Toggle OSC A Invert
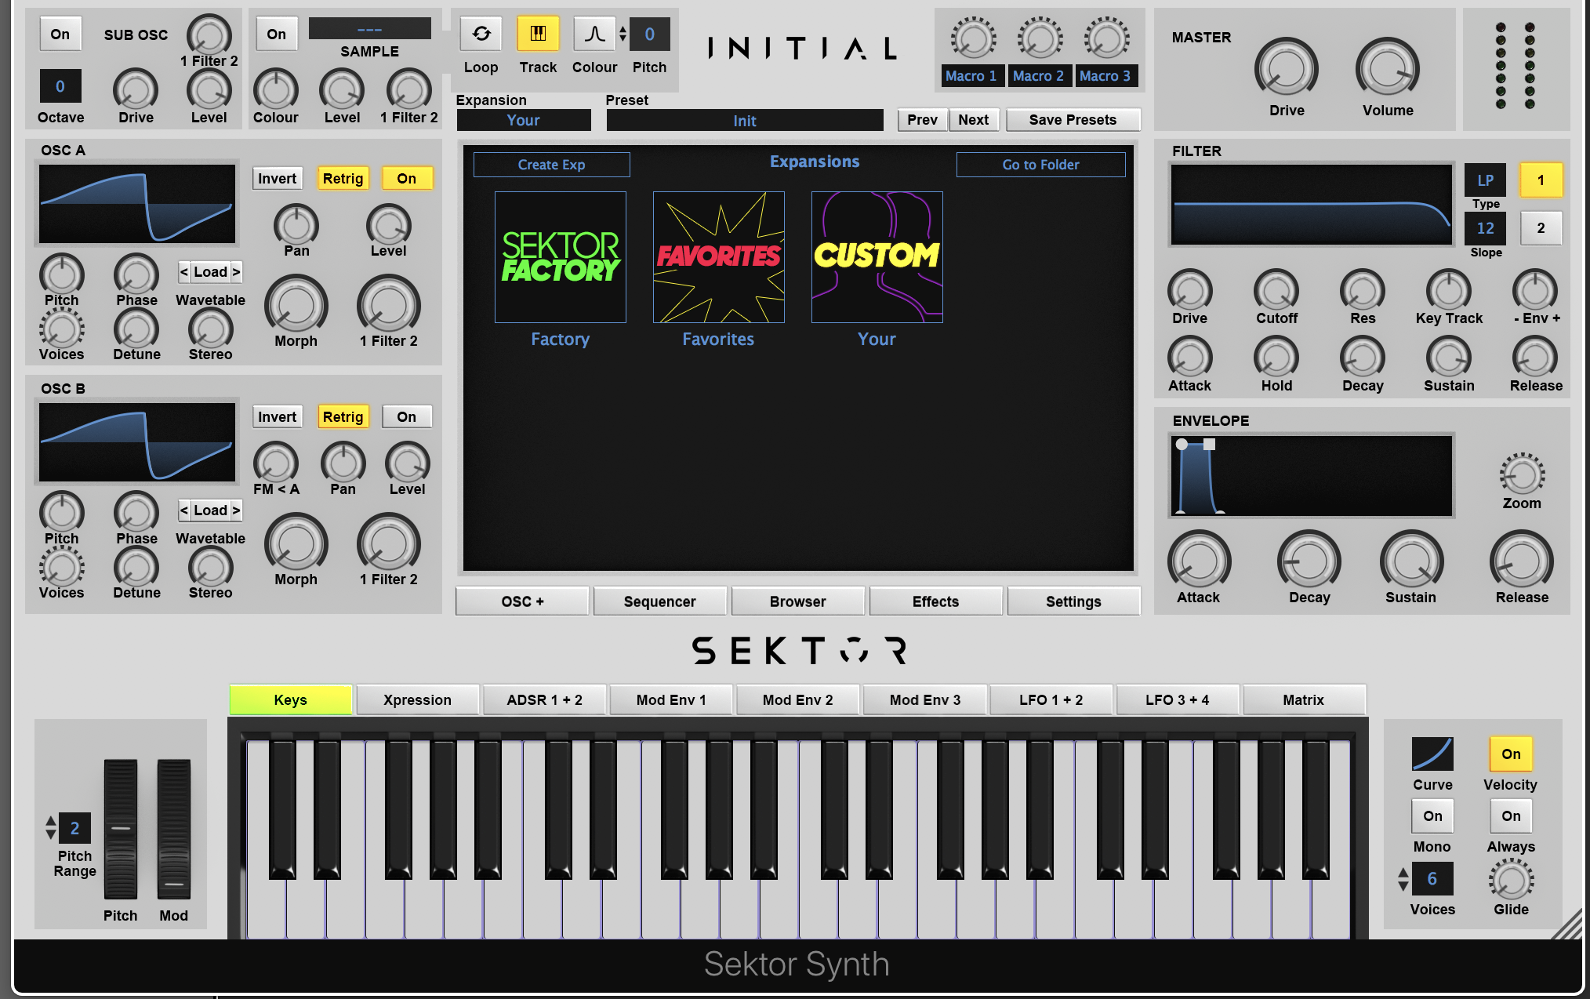The image size is (1590, 999). pos(278,178)
